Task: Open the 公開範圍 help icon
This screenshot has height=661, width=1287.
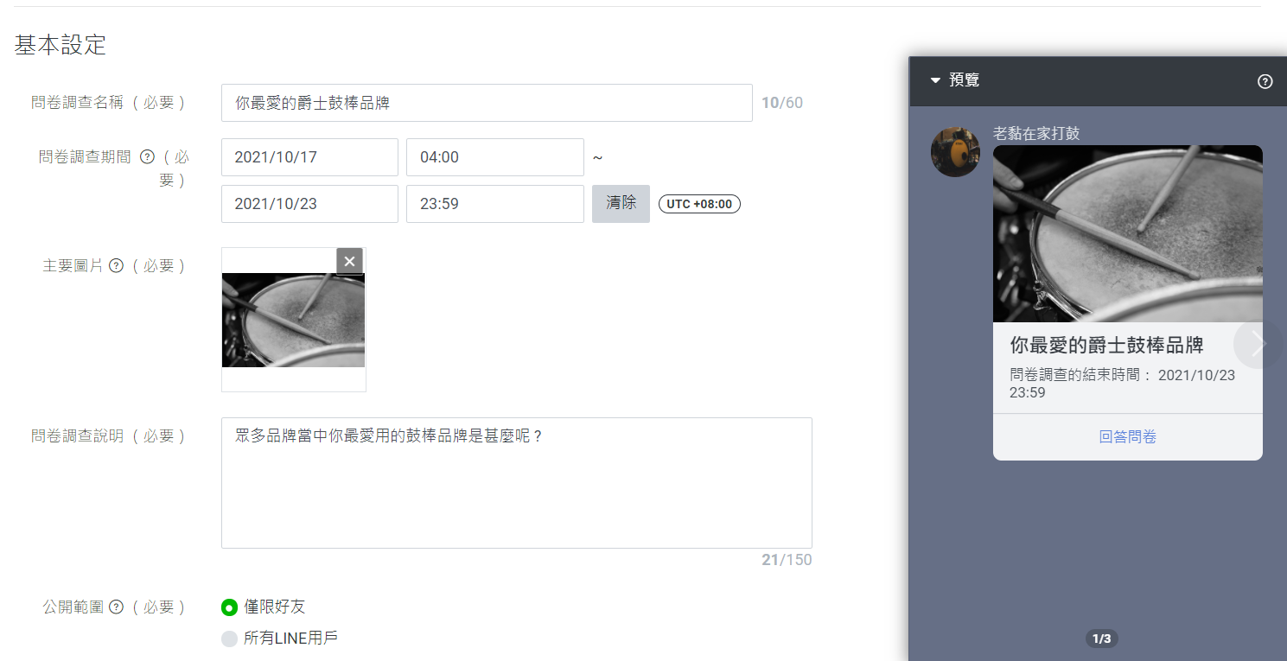Action: point(115,607)
